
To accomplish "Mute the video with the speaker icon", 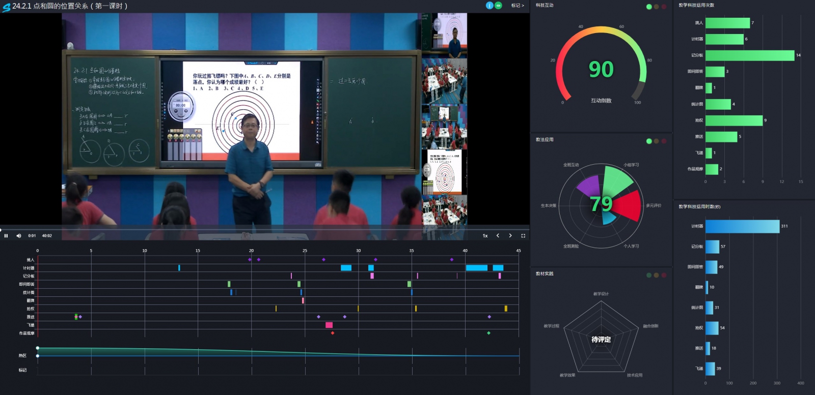I will tap(19, 236).
